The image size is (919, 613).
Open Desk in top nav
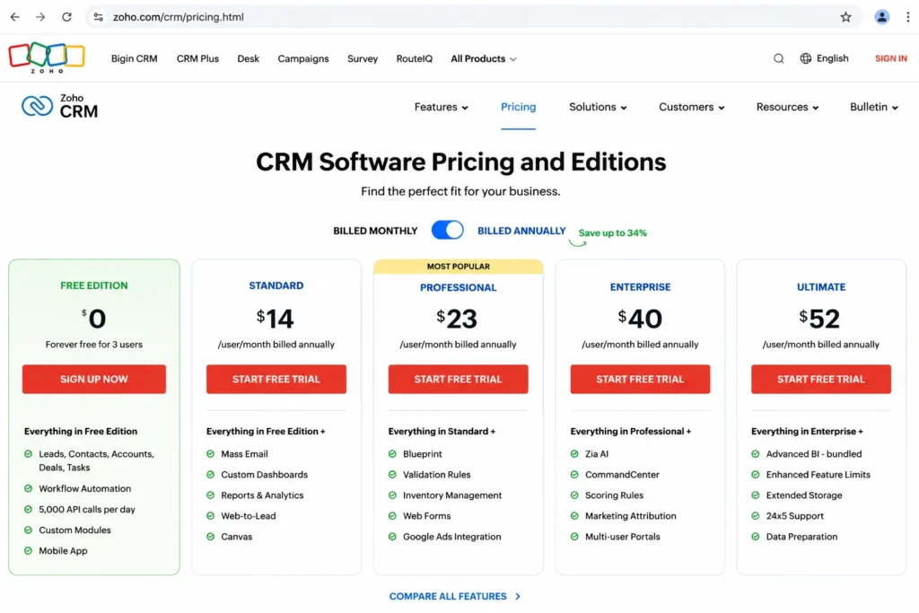(248, 58)
